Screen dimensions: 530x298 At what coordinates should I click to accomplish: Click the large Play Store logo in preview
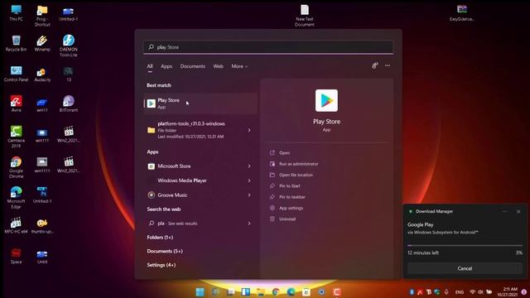(x=326, y=100)
